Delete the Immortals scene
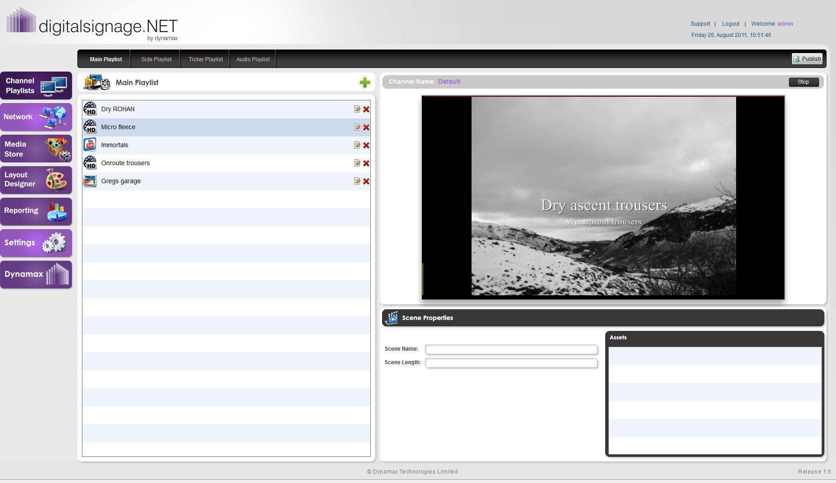Screen dimensions: 836x483 (366, 145)
